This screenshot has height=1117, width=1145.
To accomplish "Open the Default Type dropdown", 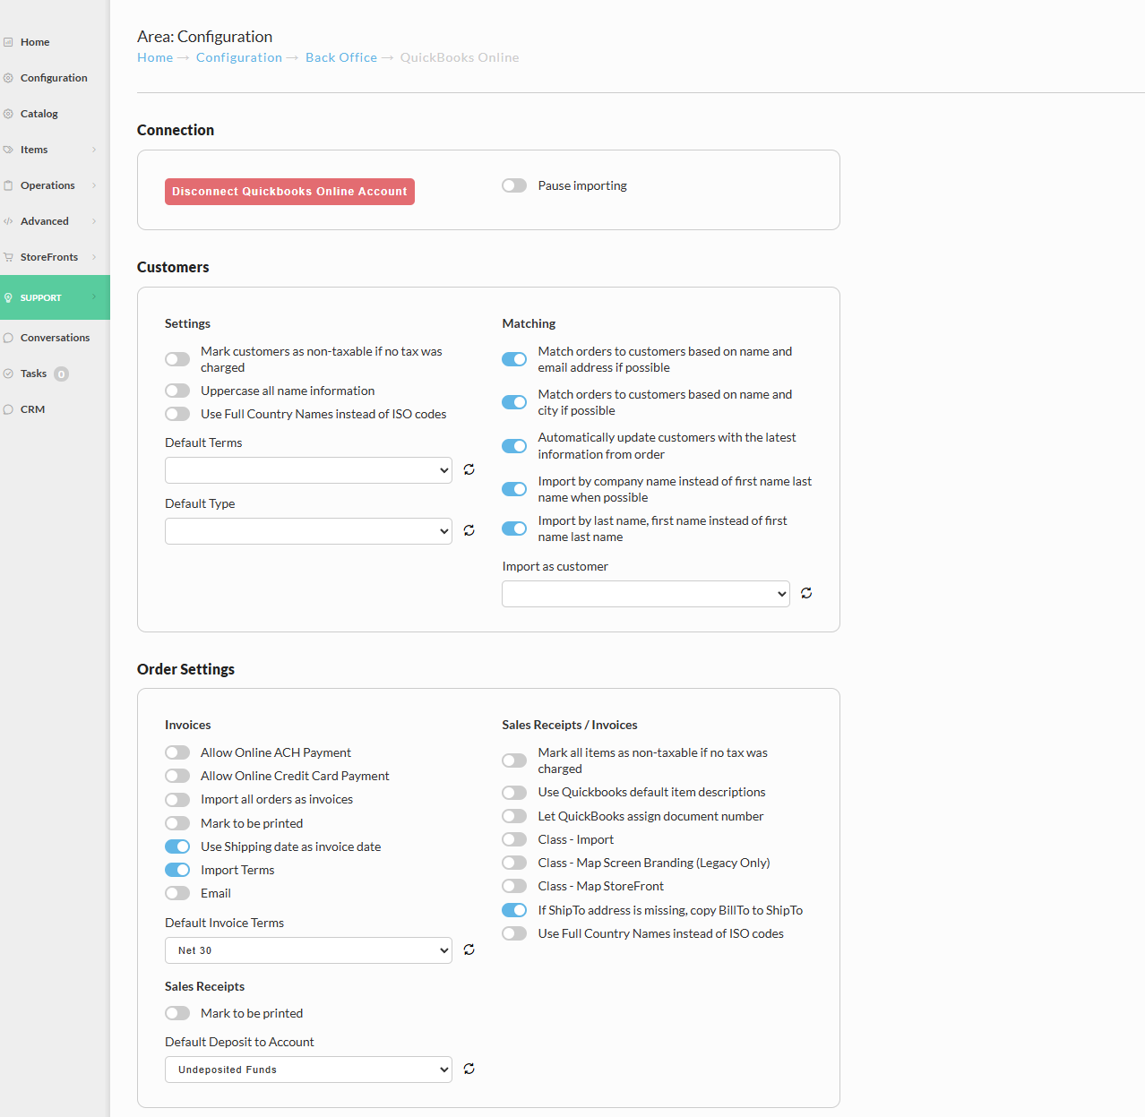I will click(x=307, y=530).
